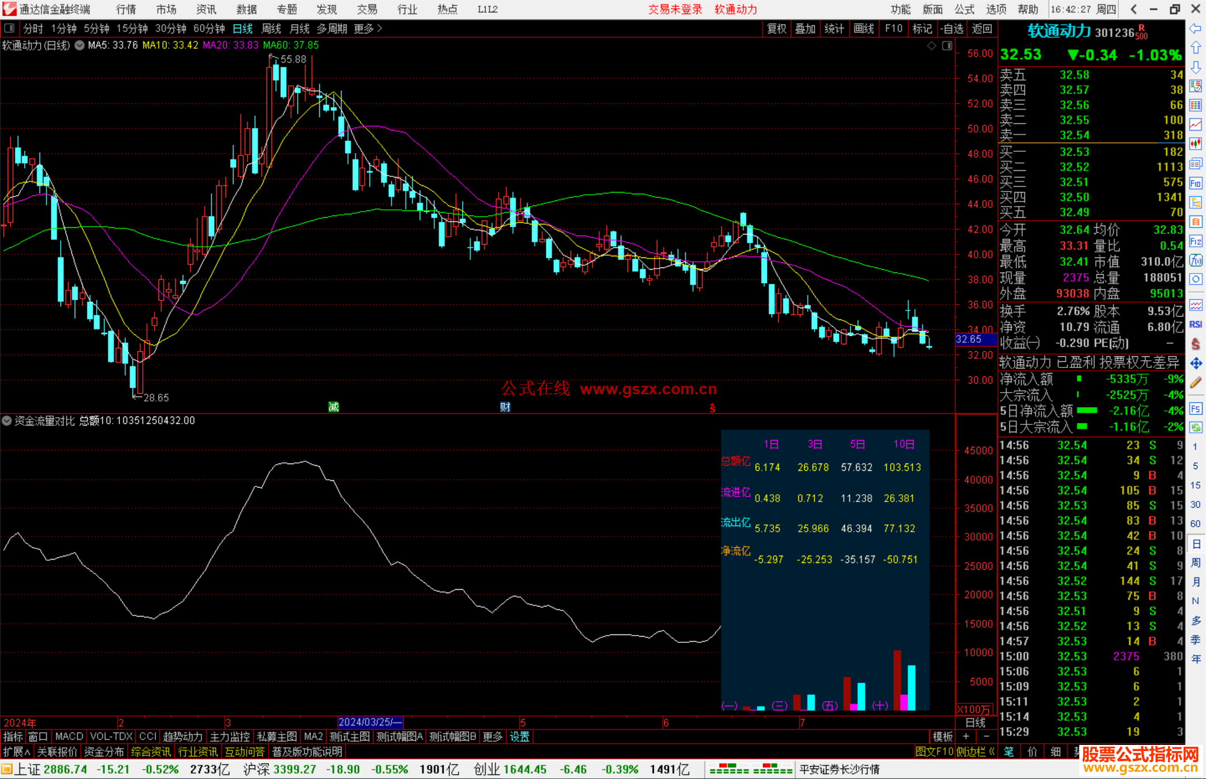
Task: Select the 60-minute sidebar period shortcut
Action: (1195, 524)
